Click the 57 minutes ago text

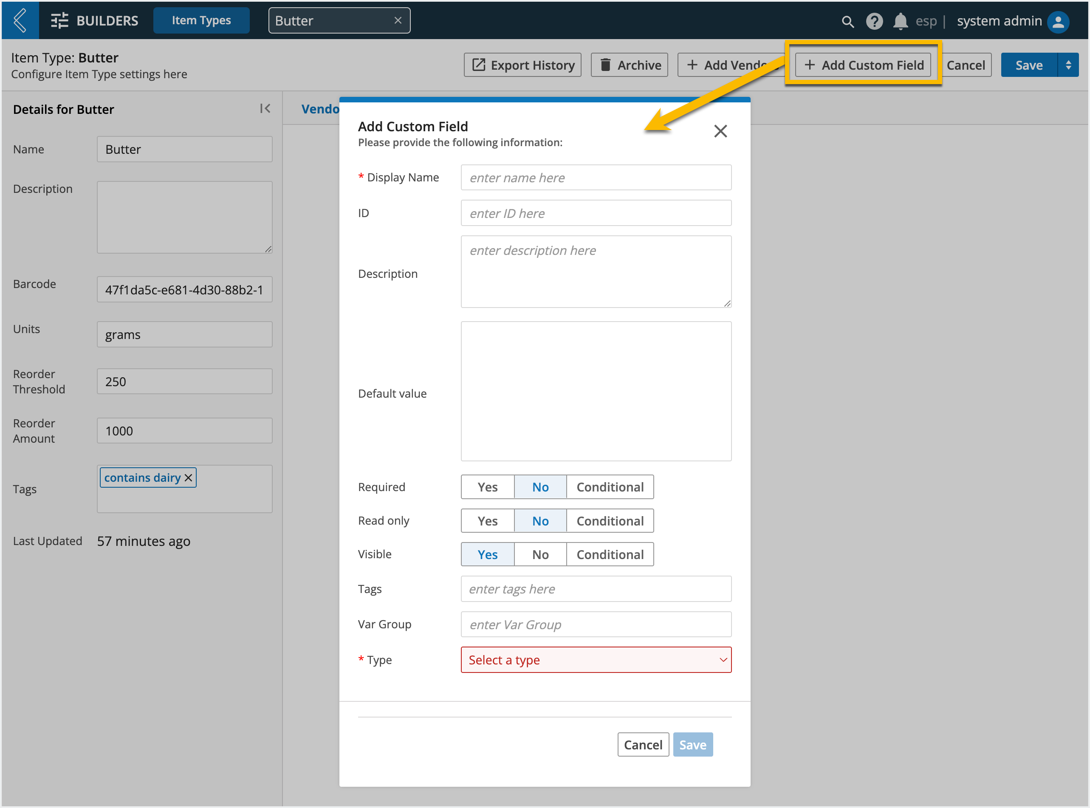[143, 541]
